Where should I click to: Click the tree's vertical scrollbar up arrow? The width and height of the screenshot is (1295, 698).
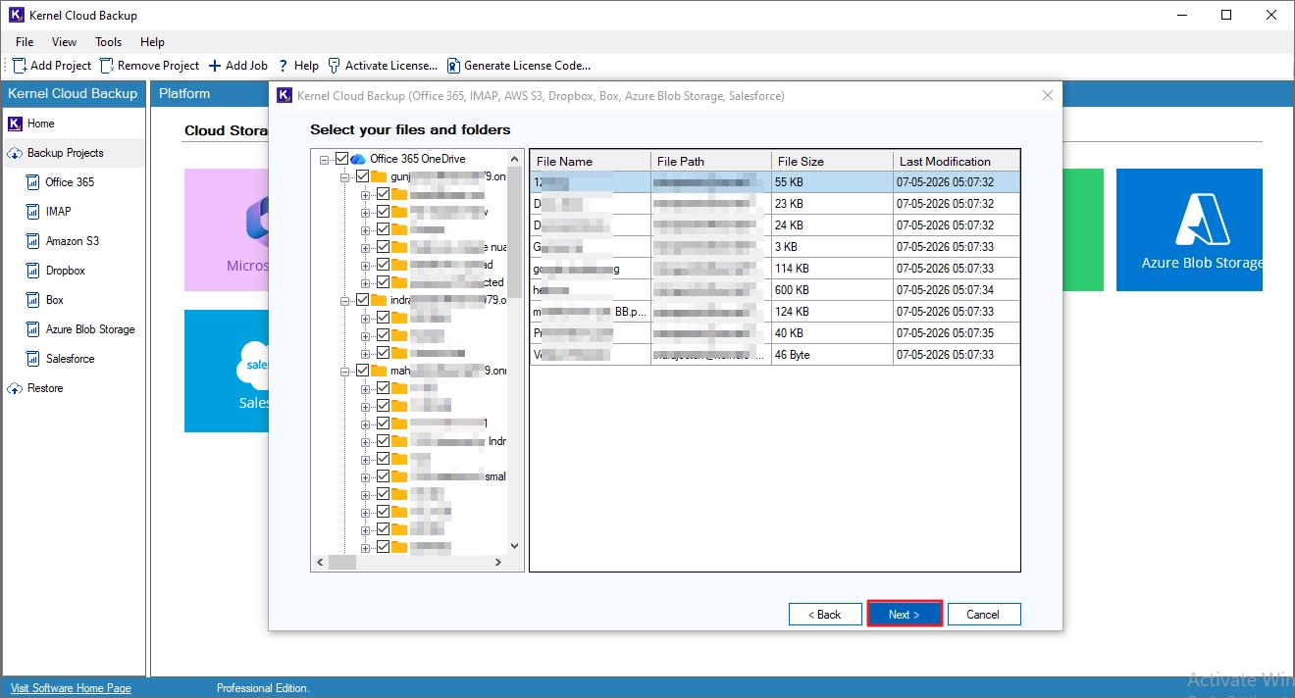coord(515,158)
